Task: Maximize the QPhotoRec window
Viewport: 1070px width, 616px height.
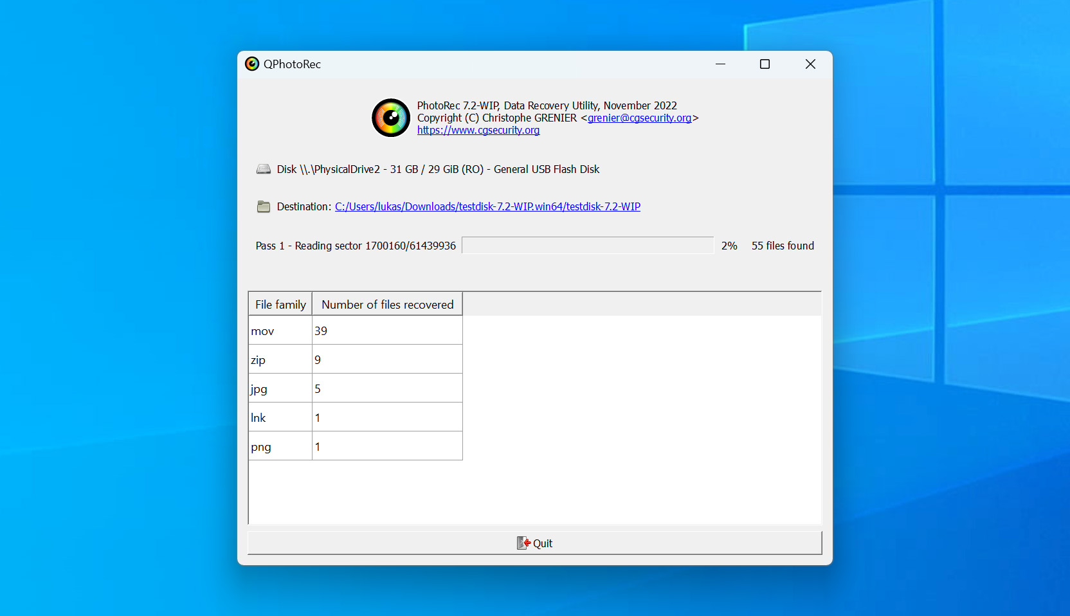Action: pos(765,64)
